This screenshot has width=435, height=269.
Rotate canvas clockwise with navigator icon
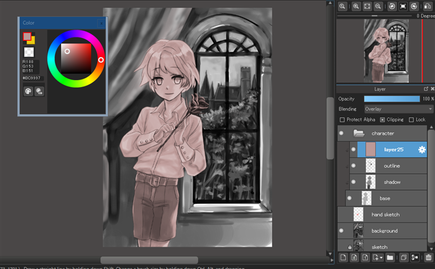coord(414,6)
